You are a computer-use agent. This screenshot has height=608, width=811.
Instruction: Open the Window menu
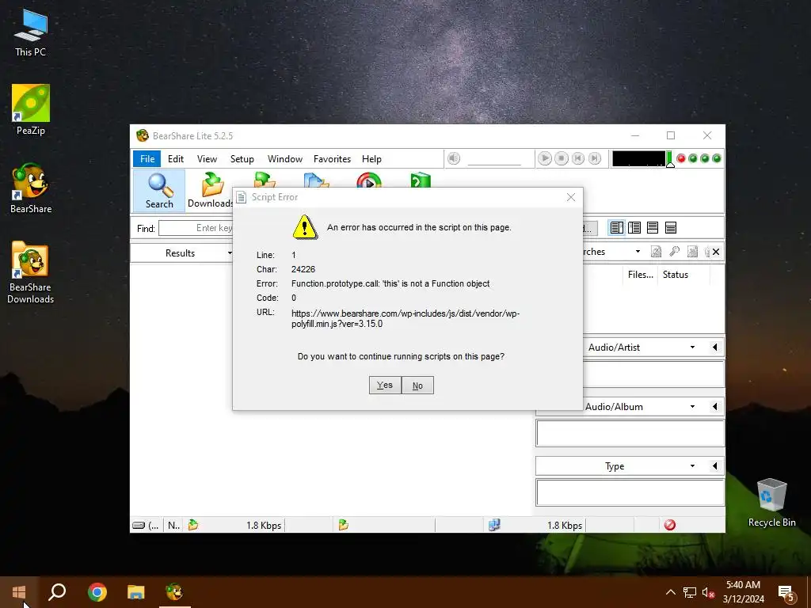[x=285, y=158]
